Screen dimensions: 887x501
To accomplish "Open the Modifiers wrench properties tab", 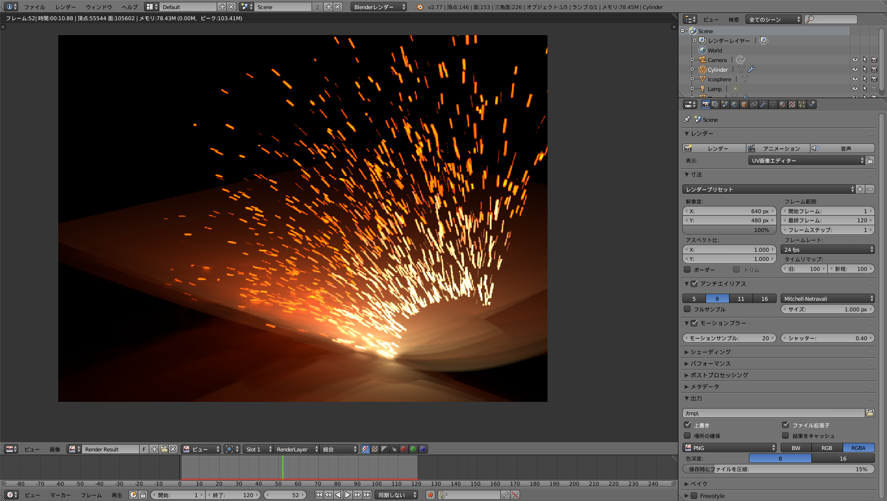I will (763, 104).
